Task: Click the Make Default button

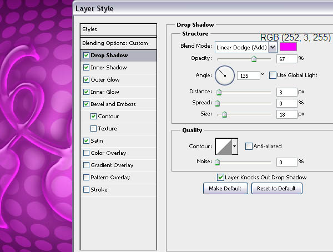Action: 225,189
